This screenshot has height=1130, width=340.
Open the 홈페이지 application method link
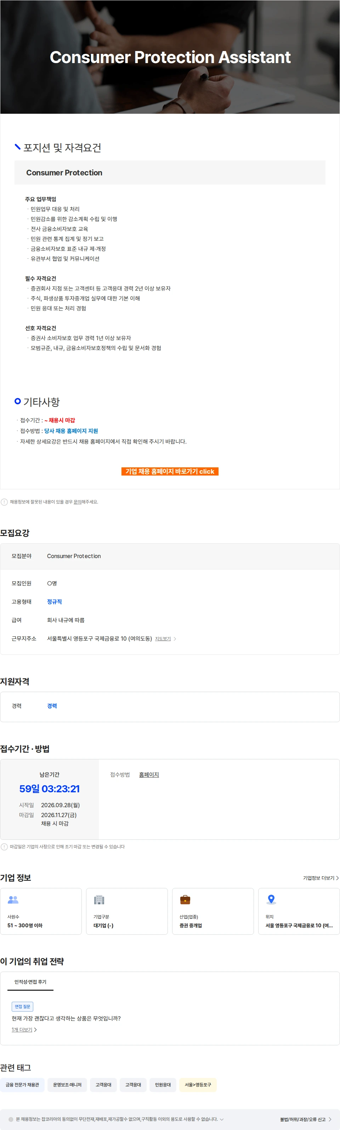(x=149, y=775)
